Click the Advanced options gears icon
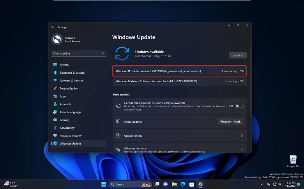This screenshot has width=304, height=189. [x=118, y=150]
